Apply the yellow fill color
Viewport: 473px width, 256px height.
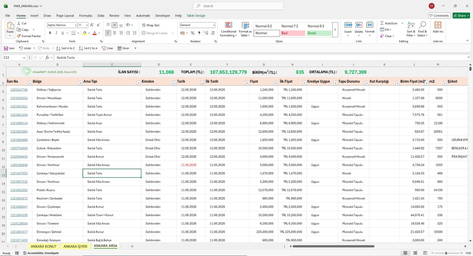tap(85, 33)
